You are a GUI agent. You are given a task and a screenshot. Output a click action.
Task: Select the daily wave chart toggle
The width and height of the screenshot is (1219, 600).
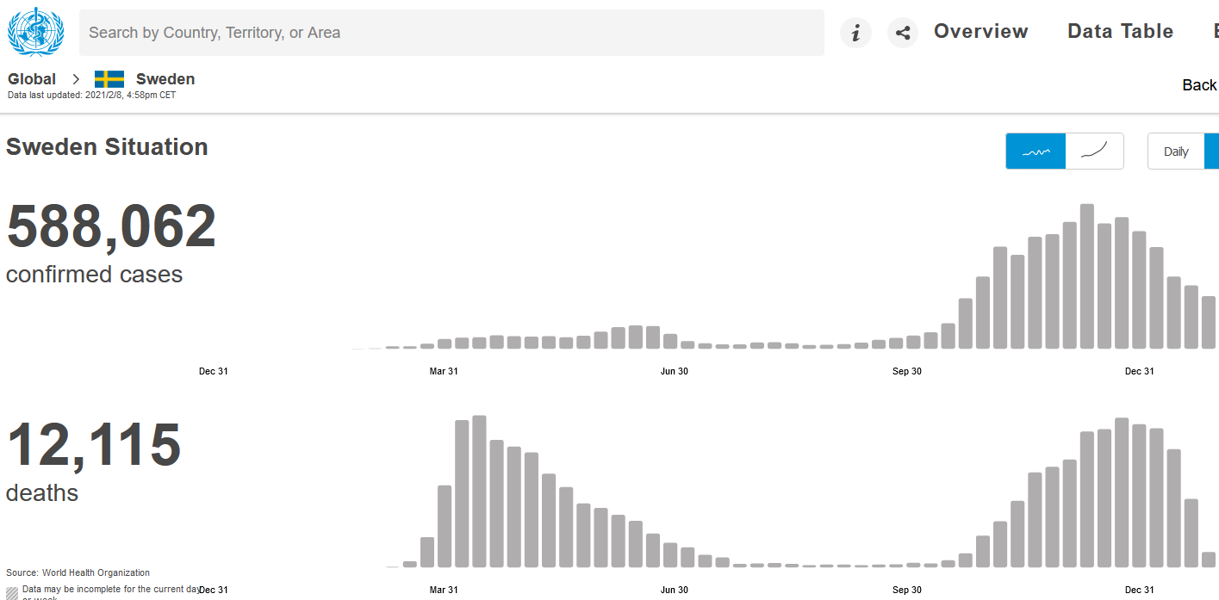[1036, 152]
